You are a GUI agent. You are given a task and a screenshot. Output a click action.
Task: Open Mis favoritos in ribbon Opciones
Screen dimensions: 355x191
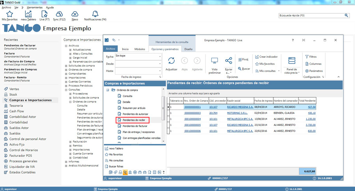coord(265,64)
